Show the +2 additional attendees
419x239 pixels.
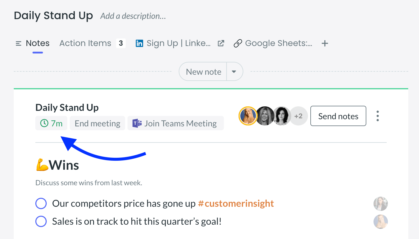tap(298, 116)
